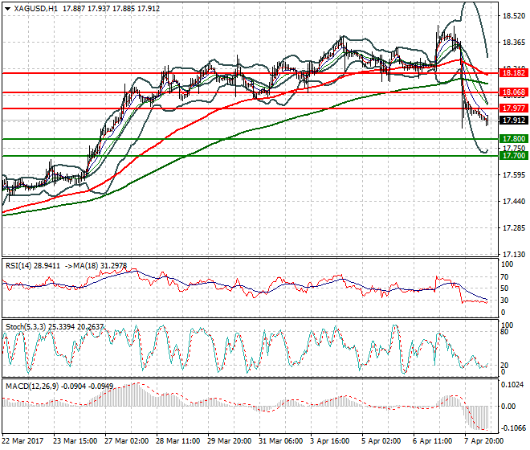The height and width of the screenshot is (450, 530).
Task: Select the current price label 17.912
Action: [513, 120]
